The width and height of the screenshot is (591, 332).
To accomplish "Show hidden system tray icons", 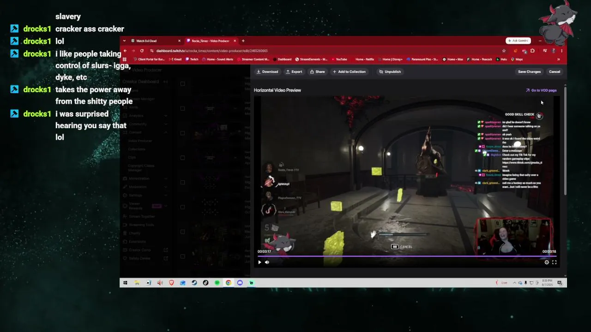I will tap(515, 283).
